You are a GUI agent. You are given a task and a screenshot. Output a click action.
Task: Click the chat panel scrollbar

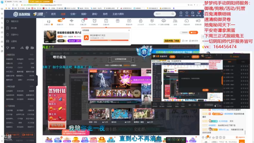(x=245, y=132)
